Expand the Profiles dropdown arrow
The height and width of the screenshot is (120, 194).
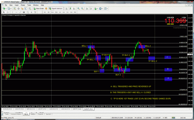pyautogui.click(x=11, y=9)
